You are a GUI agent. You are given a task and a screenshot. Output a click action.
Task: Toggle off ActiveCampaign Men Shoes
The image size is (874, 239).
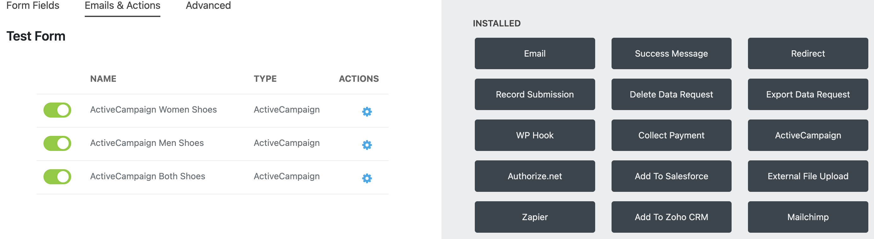point(57,143)
